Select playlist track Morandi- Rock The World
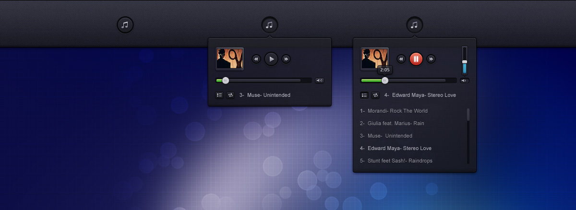Viewport: 576px width, 210px height. [397, 111]
